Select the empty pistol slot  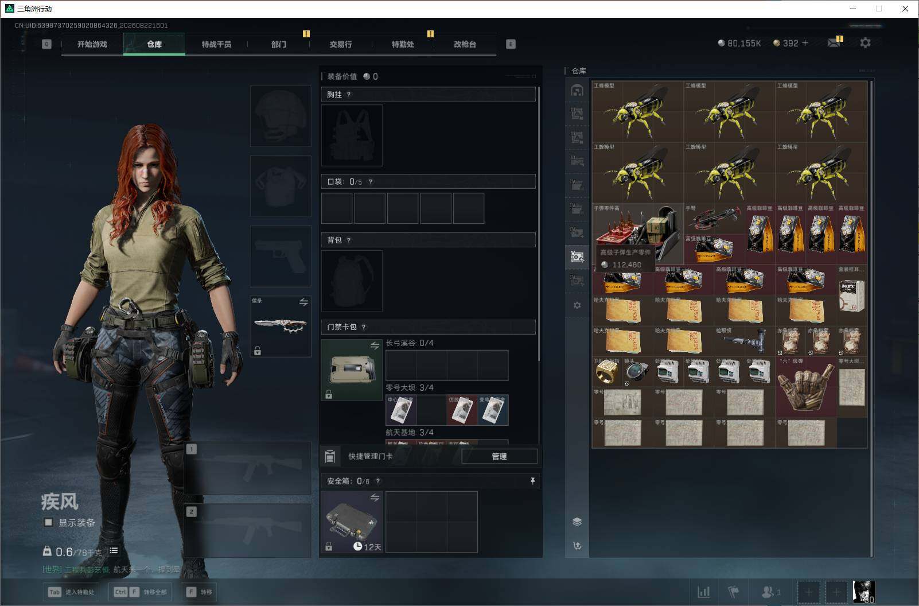281,256
